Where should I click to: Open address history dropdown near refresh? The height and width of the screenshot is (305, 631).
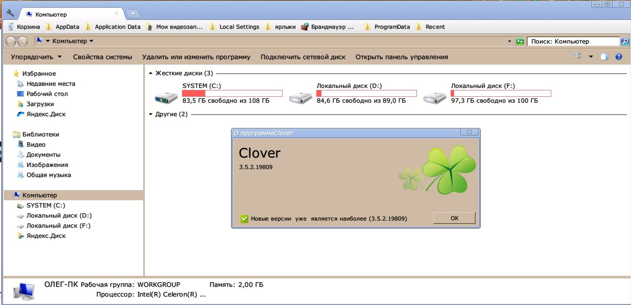point(509,41)
